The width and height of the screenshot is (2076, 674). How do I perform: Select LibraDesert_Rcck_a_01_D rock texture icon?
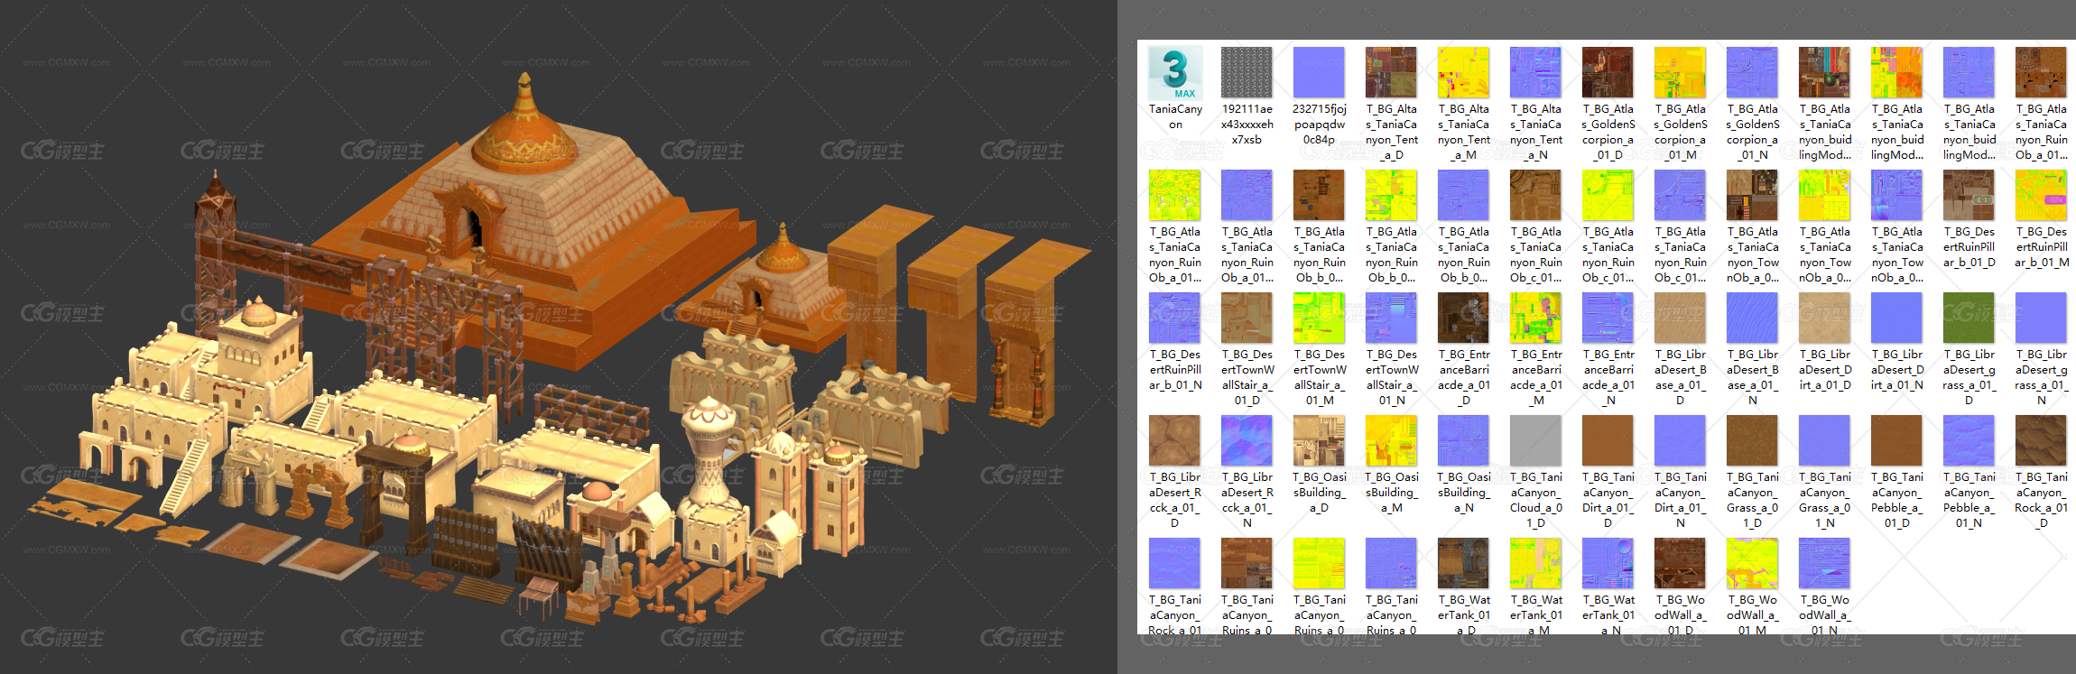1174,441
